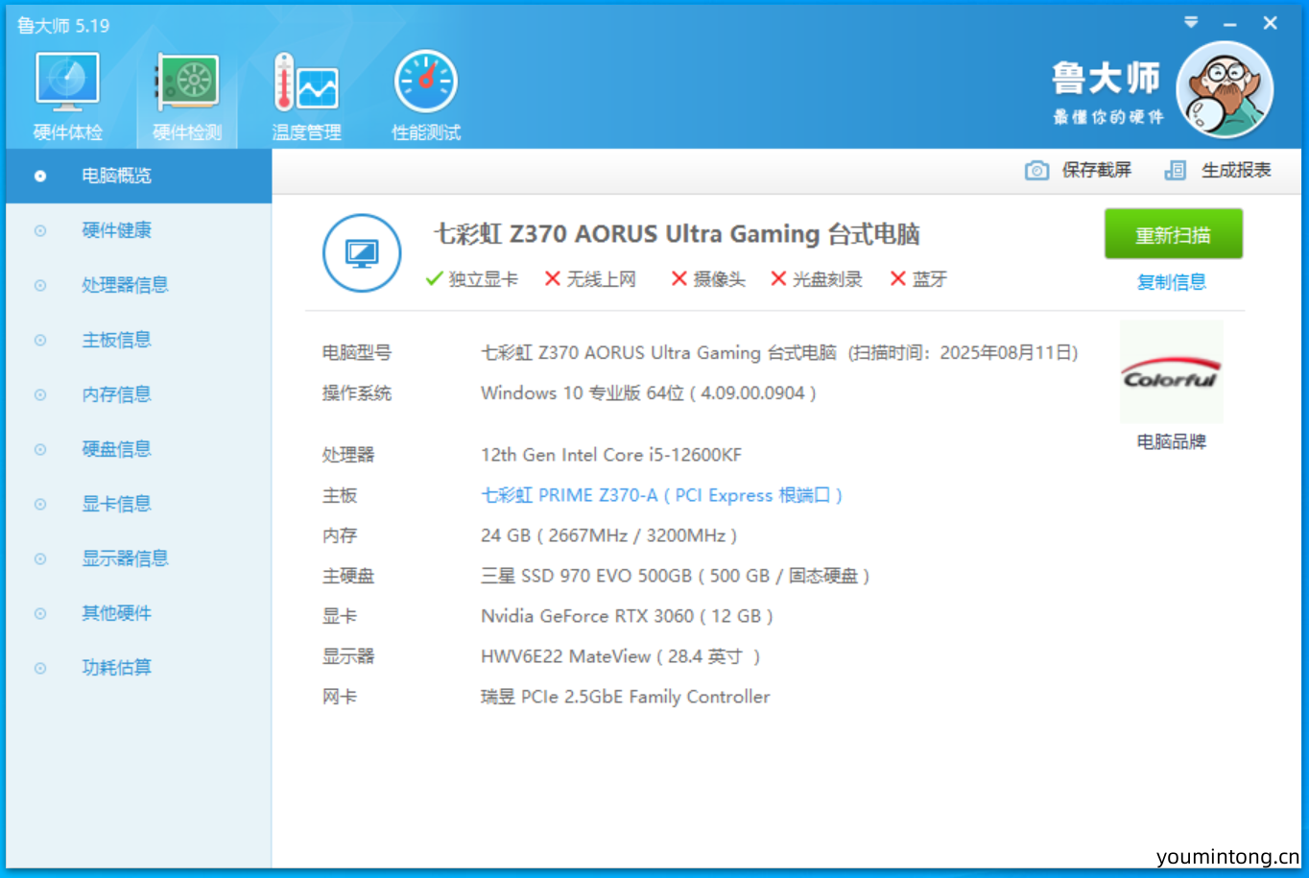
Task: Open the 温度管理 temperature management icon
Action: point(306,83)
